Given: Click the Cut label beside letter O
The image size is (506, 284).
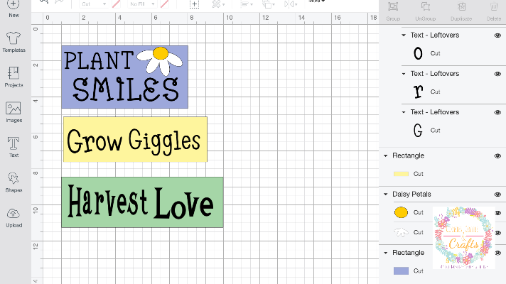Looking at the screenshot, I should click(x=435, y=53).
